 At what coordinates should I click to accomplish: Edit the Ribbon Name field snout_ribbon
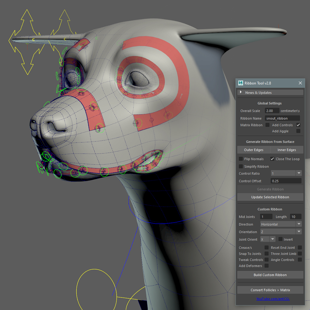(282, 118)
